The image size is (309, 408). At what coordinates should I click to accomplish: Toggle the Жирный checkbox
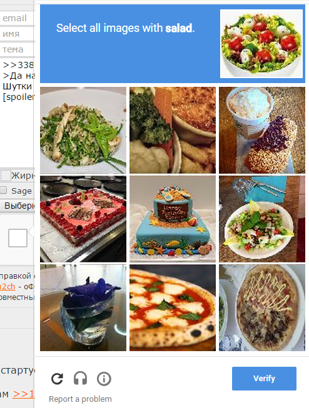coord(5,176)
